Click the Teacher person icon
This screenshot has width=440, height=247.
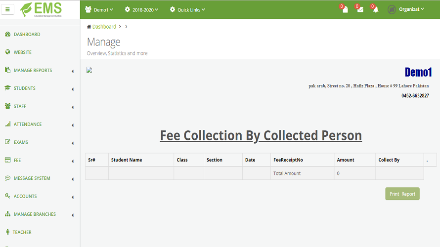(7, 232)
